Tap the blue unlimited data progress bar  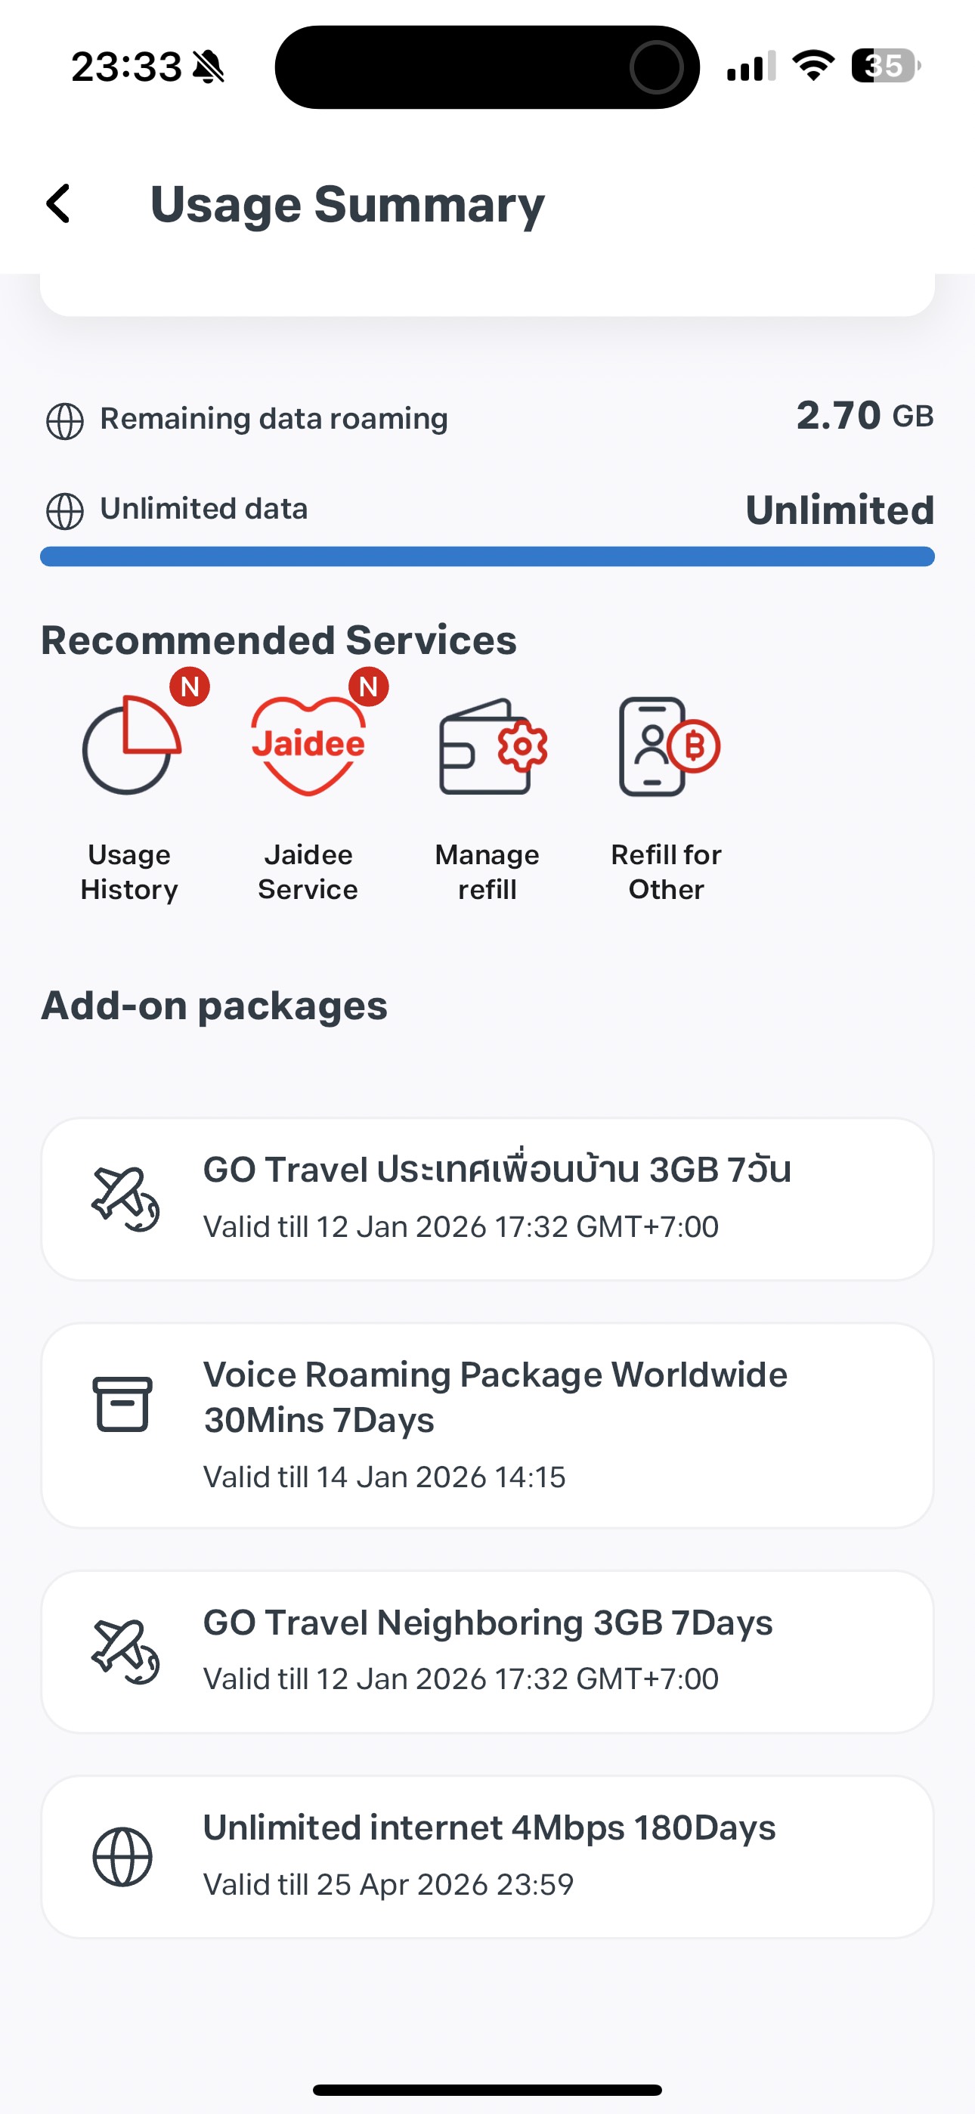click(x=487, y=556)
